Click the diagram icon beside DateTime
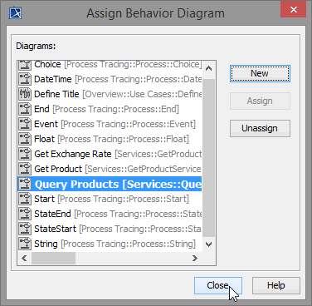This screenshot has width=312, height=306. click(25, 79)
